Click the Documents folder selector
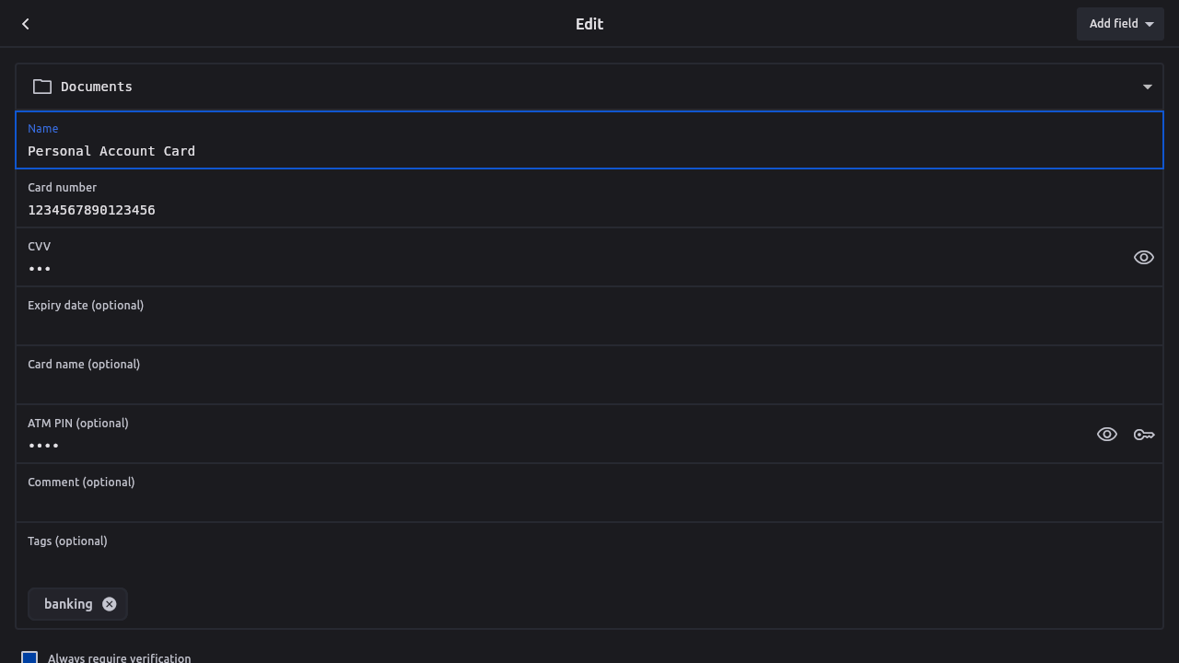The height and width of the screenshot is (663, 1179). tap(589, 87)
